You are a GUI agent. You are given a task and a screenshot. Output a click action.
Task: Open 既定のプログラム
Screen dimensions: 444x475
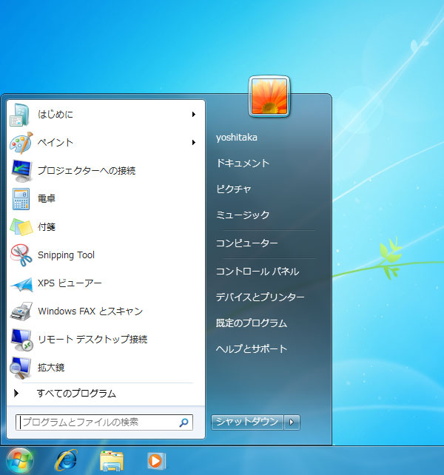252,323
